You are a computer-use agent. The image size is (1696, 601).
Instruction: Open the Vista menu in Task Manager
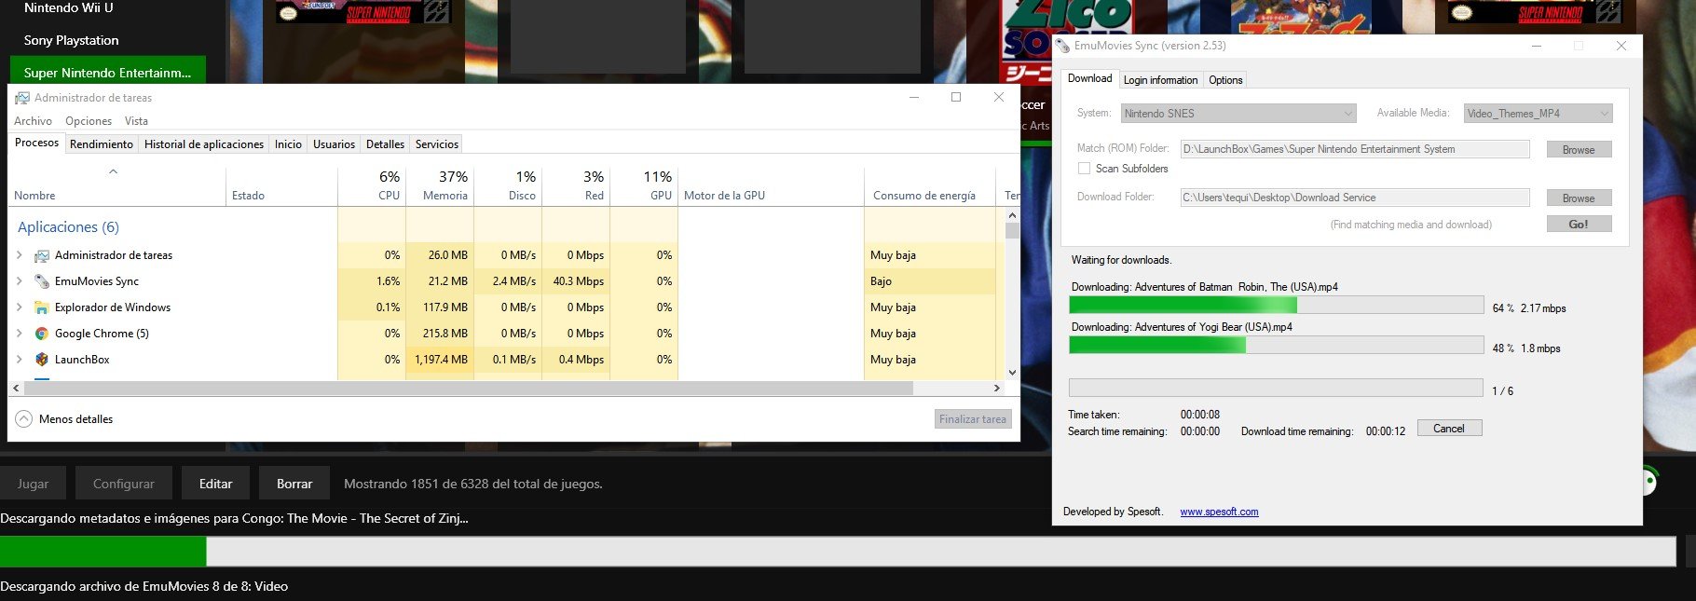[x=136, y=121]
